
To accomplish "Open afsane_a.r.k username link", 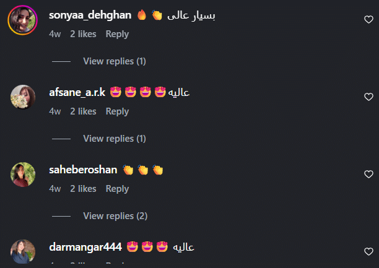I will pyautogui.click(x=77, y=93).
